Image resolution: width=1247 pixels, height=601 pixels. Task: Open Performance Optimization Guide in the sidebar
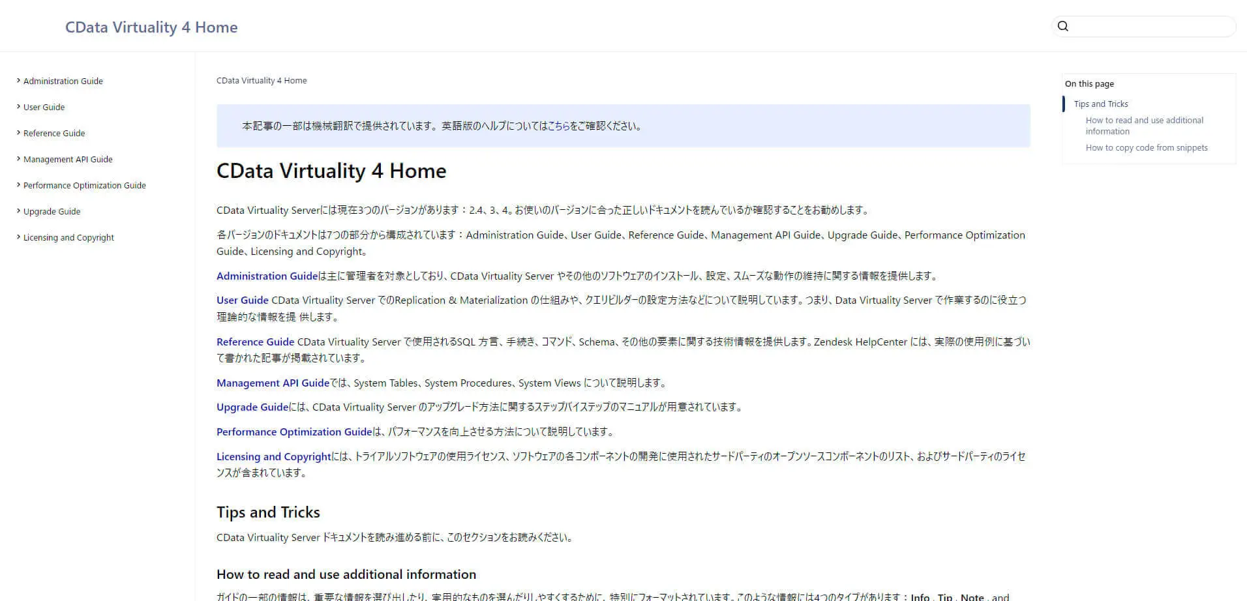tap(85, 185)
